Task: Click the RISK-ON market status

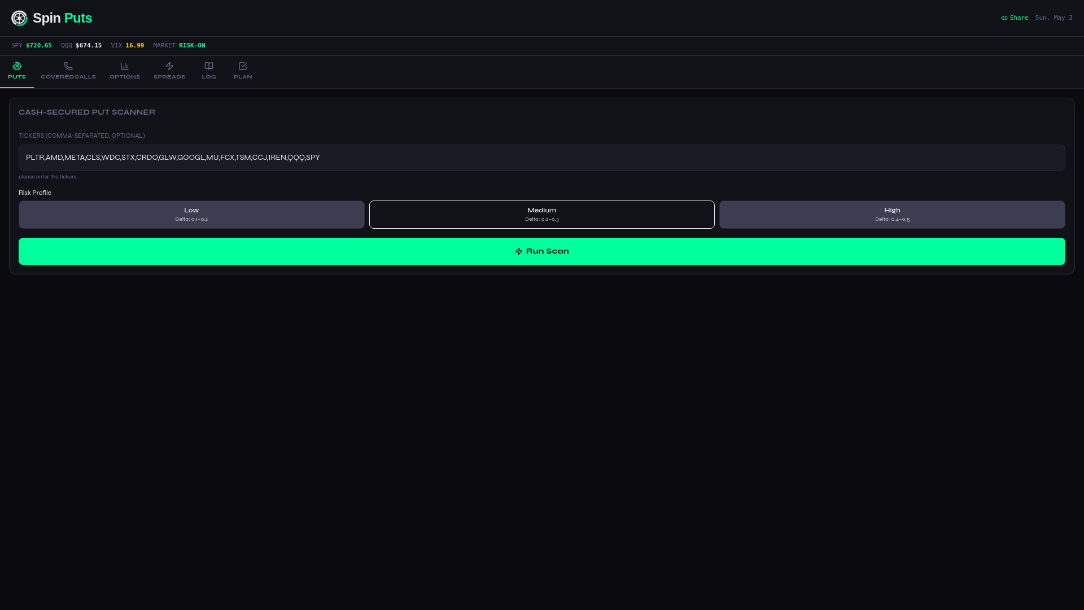Action: pos(192,46)
